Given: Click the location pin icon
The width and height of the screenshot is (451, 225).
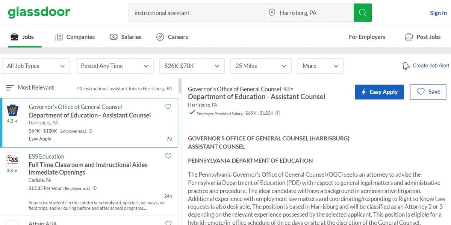Looking at the screenshot, I should pos(271,12).
